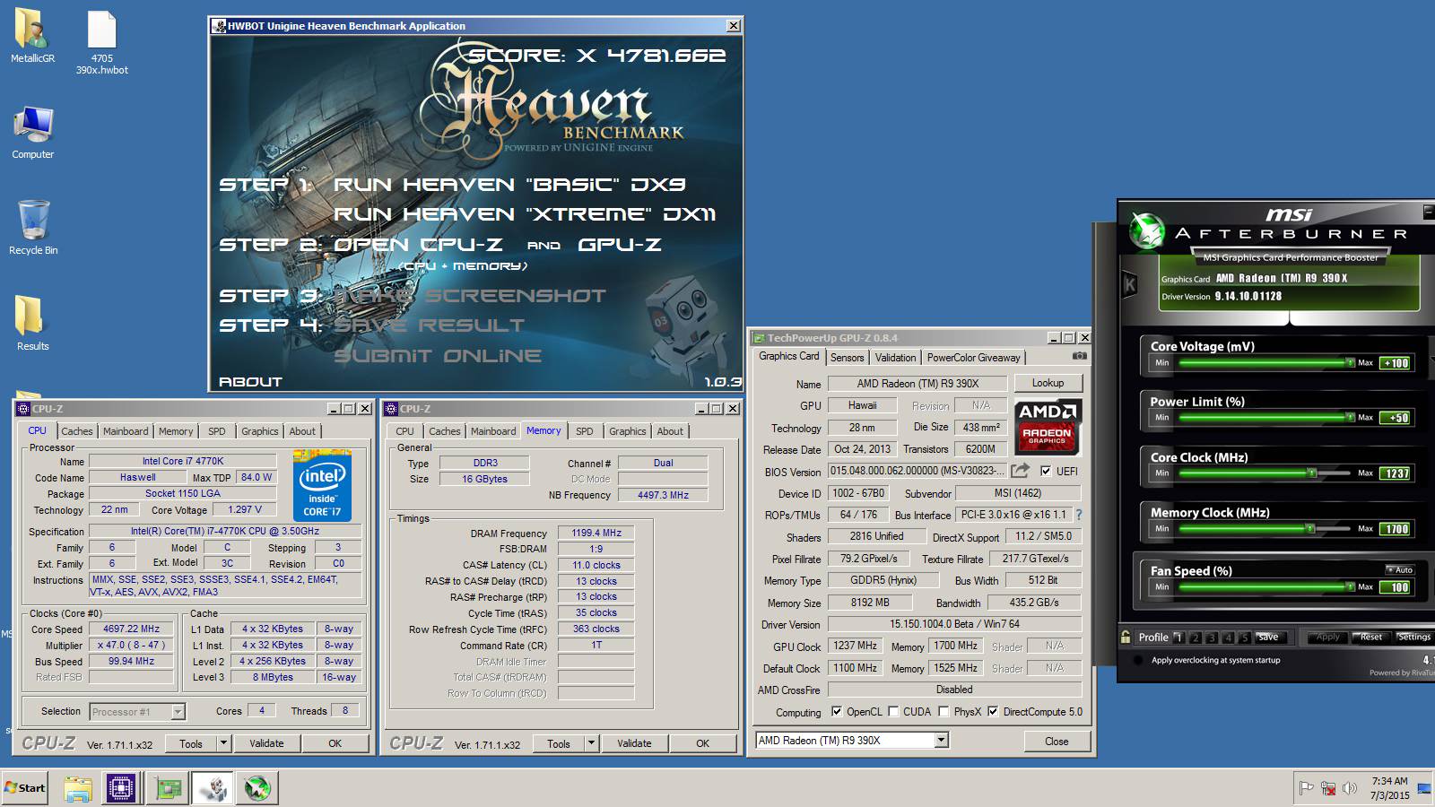
Task: Click the GPU-Z screenshot camera icon
Action: pyautogui.click(x=1080, y=356)
